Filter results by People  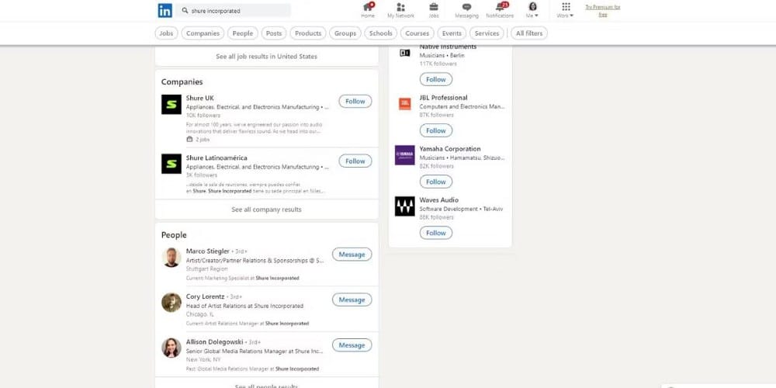click(242, 33)
